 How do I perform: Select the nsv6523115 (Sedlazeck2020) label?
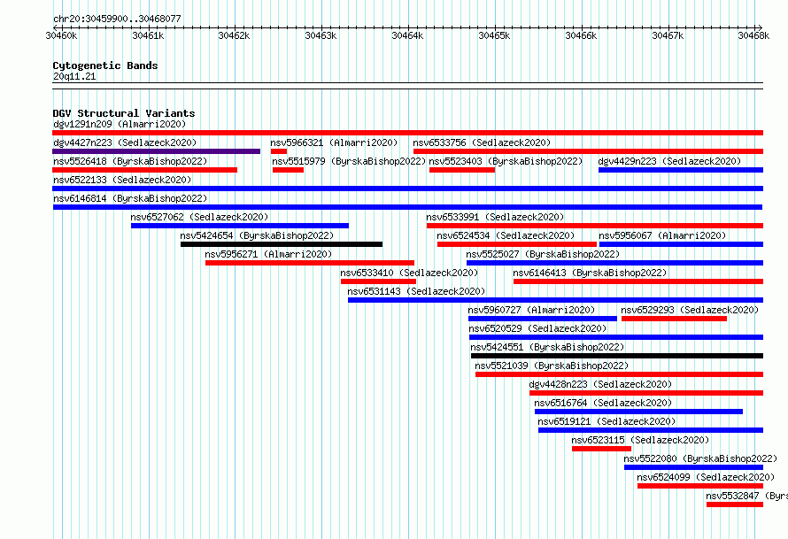click(x=640, y=440)
